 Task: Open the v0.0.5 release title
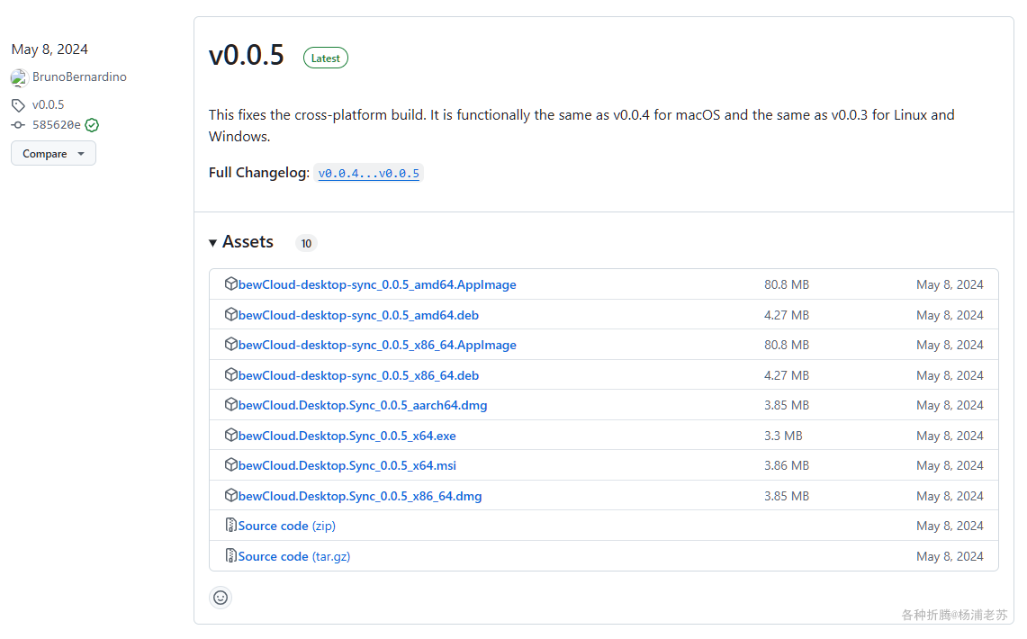[247, 55]
